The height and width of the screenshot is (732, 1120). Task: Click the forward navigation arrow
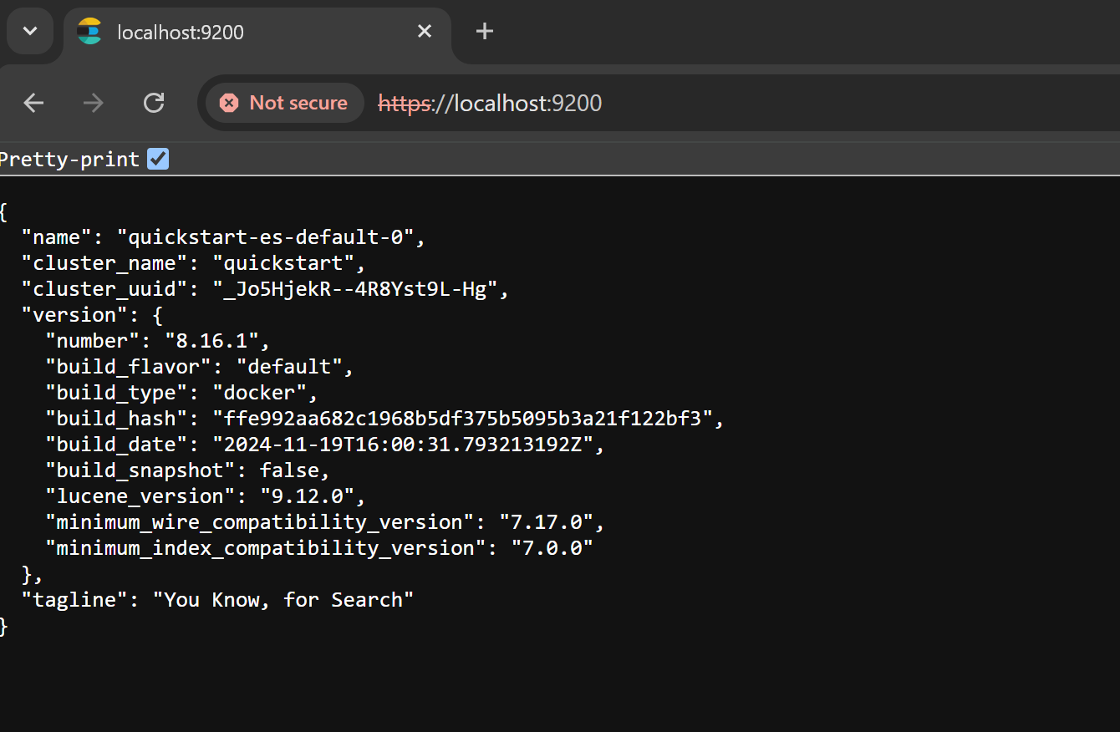(94, 103)
